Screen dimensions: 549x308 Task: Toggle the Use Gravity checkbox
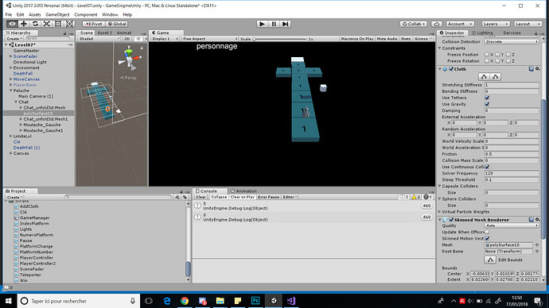point(487,104)
